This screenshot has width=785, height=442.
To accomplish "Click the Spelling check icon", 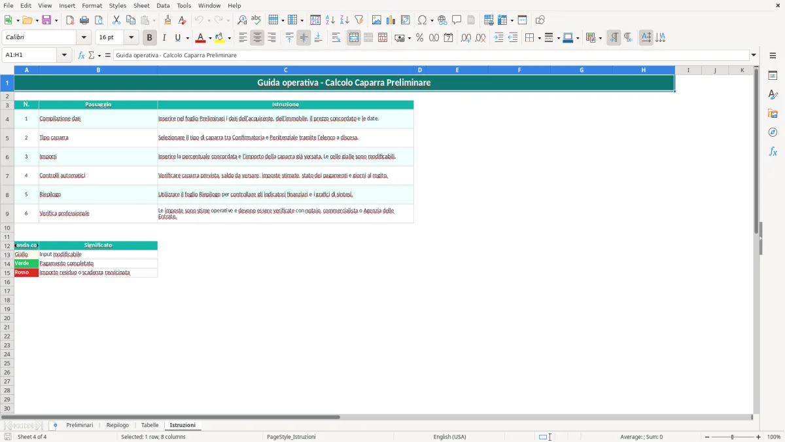I will tap(256, 20).
